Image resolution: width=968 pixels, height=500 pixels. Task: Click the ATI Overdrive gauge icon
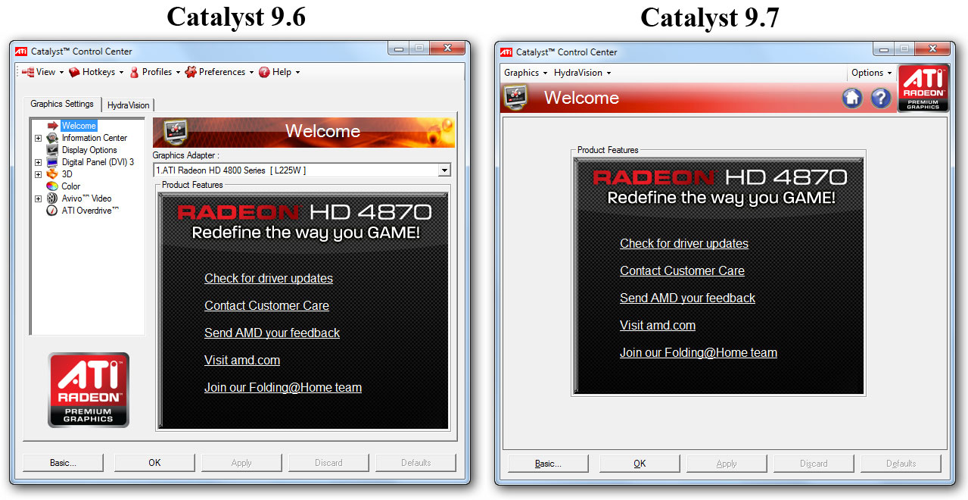click(52, 211)
